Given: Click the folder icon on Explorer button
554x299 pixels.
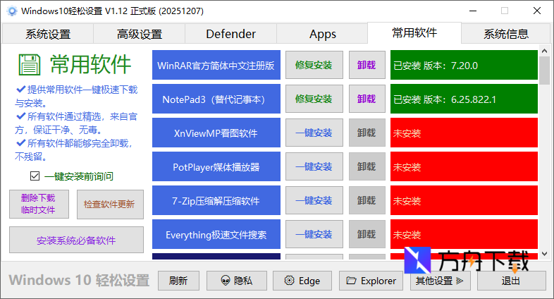Looking at the screenshot, I should (x=351, y=281).
